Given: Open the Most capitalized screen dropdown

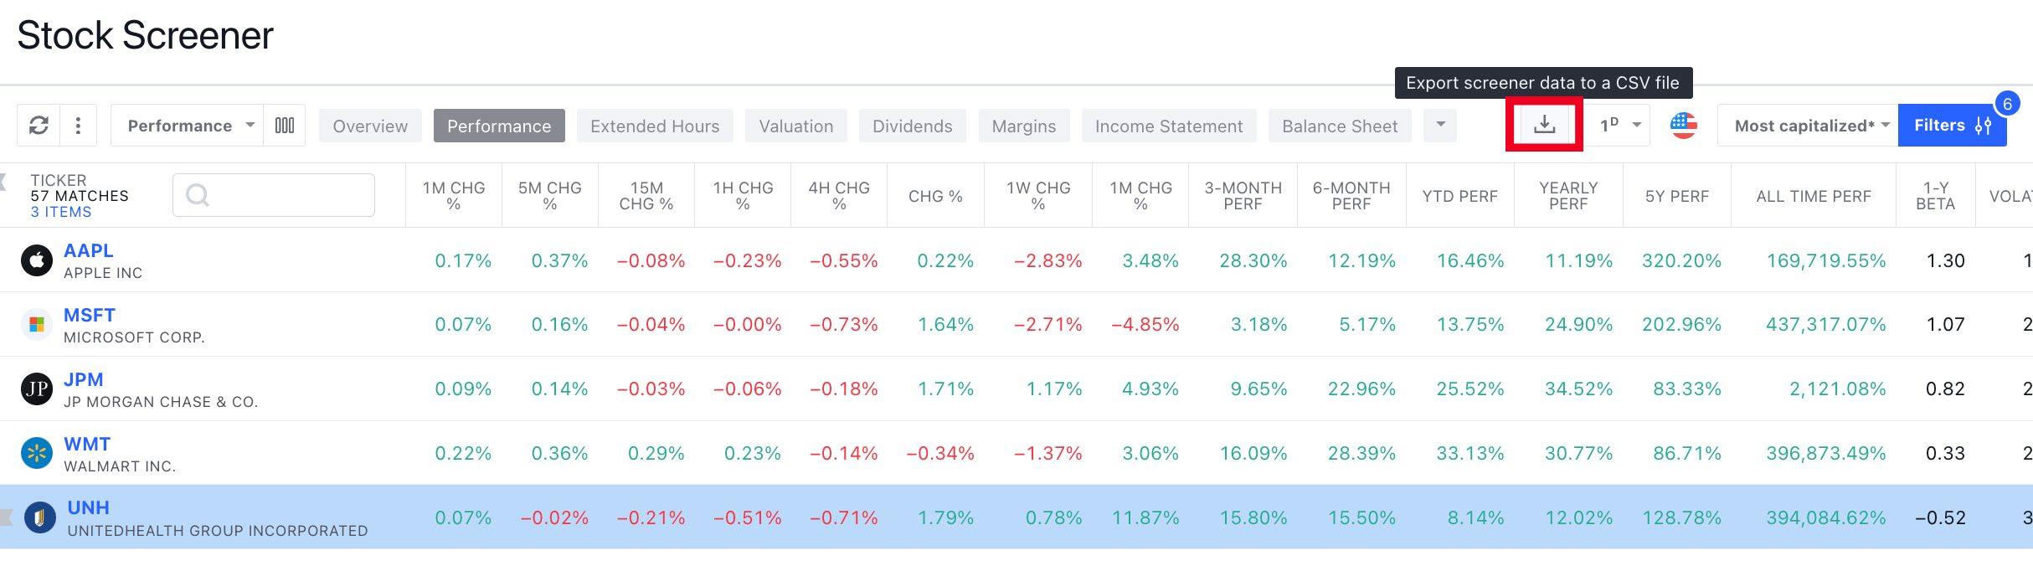Looking at the screenshot, I should click(1807, 126).
